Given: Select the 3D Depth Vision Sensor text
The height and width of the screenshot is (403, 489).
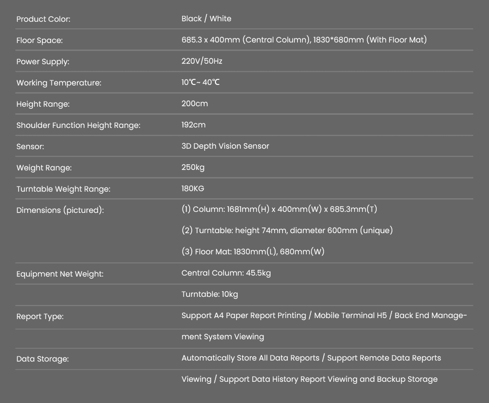Looking at the screenshot, I should (225, 146).
